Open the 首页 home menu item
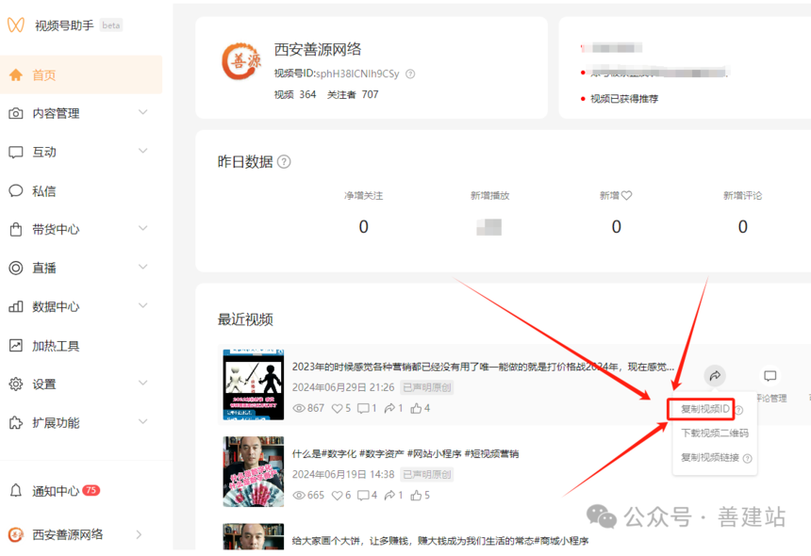 (81, 75)
